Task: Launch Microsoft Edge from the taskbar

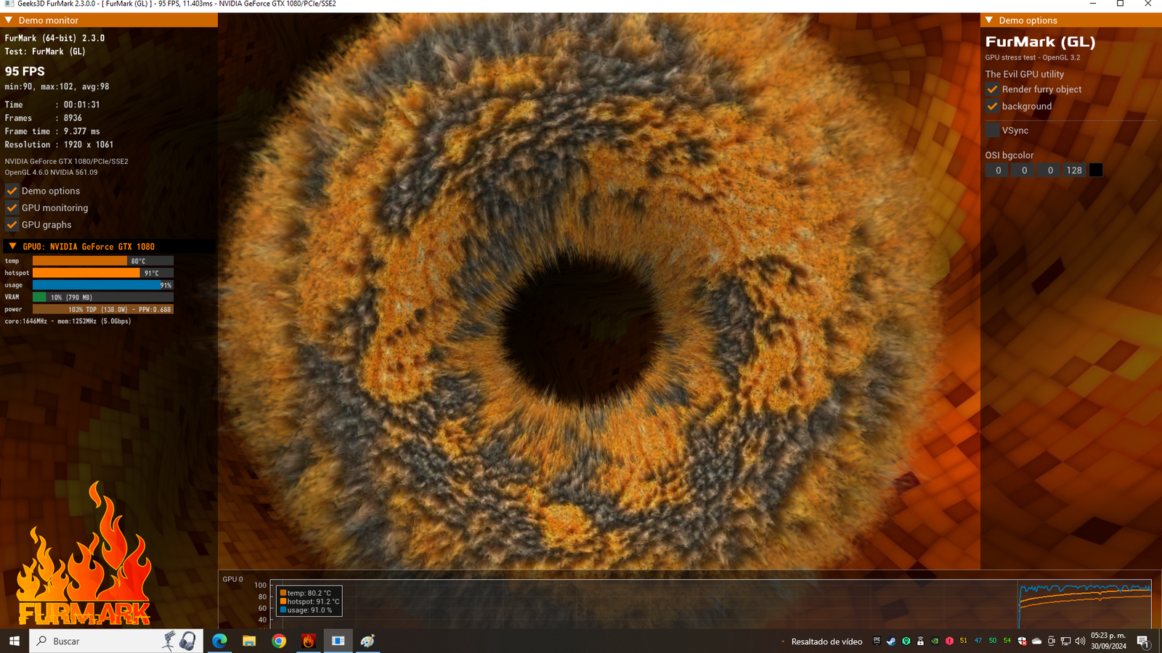Action: (x=219, y=641)
